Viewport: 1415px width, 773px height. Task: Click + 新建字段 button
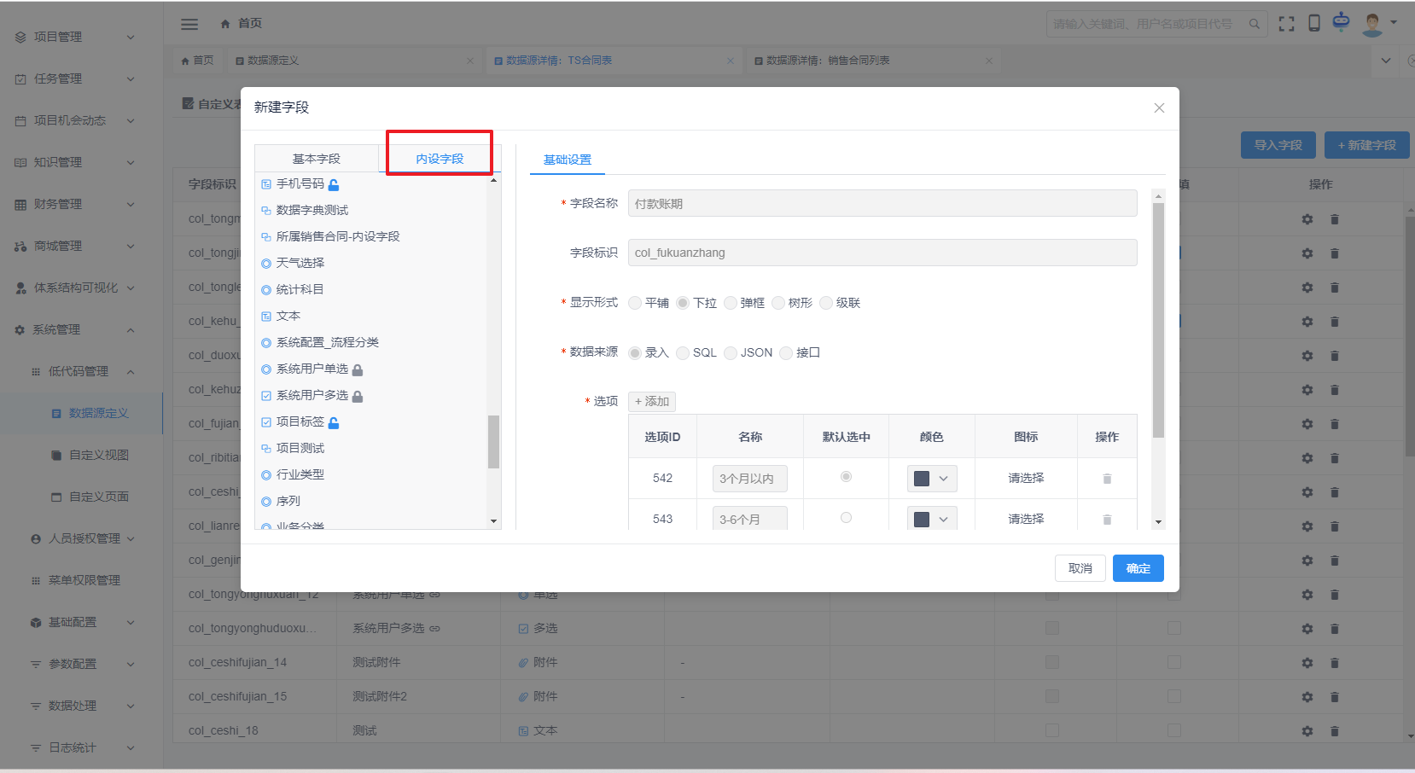(x=1367, y=145)
